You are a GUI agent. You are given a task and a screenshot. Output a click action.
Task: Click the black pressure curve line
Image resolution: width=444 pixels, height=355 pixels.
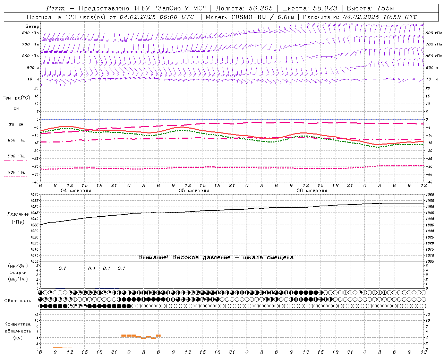tap(232, 209)
